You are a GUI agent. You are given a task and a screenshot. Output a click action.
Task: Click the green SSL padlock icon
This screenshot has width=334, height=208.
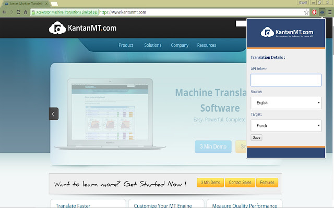click(x=33, y=12)
